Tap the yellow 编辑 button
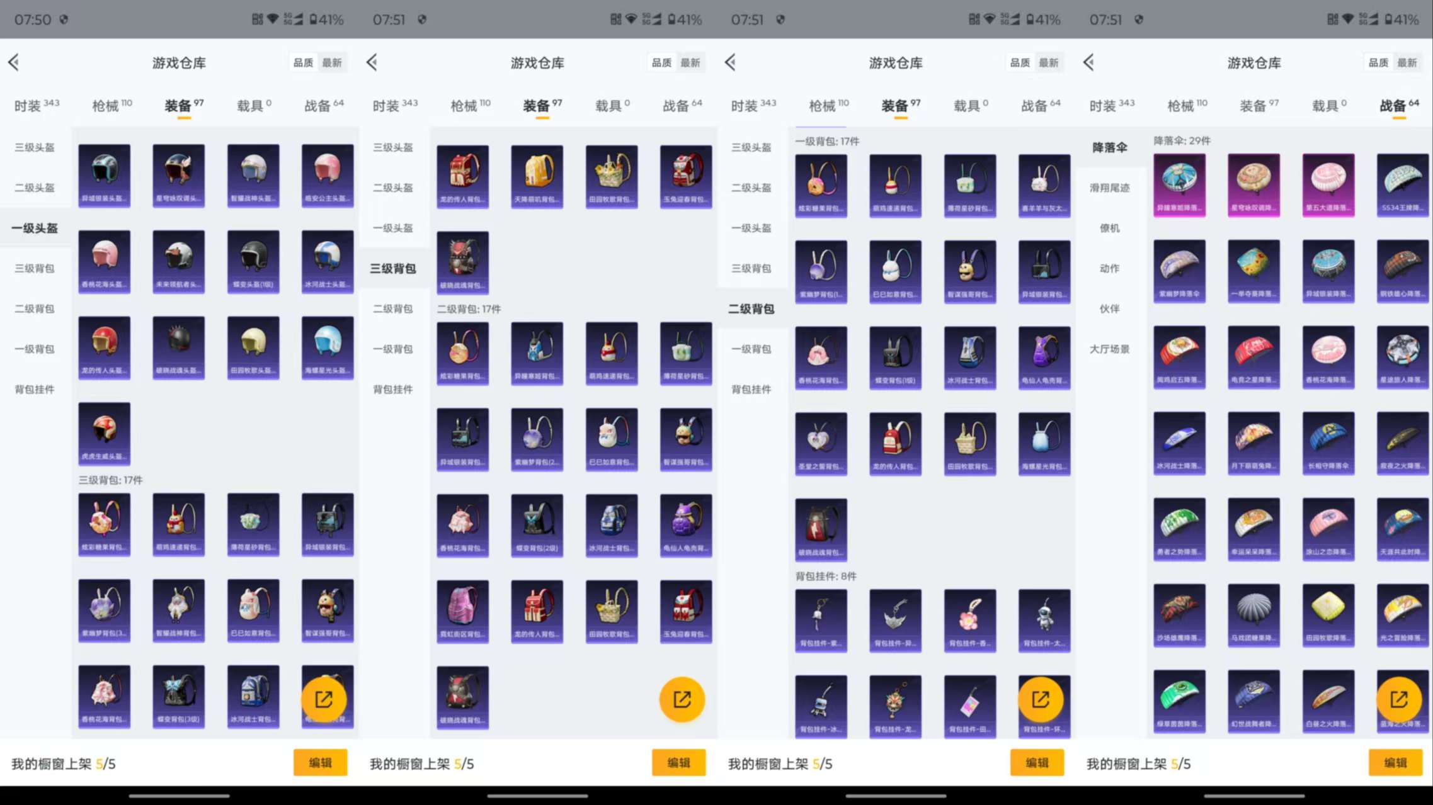 click(x=320, y=762)
